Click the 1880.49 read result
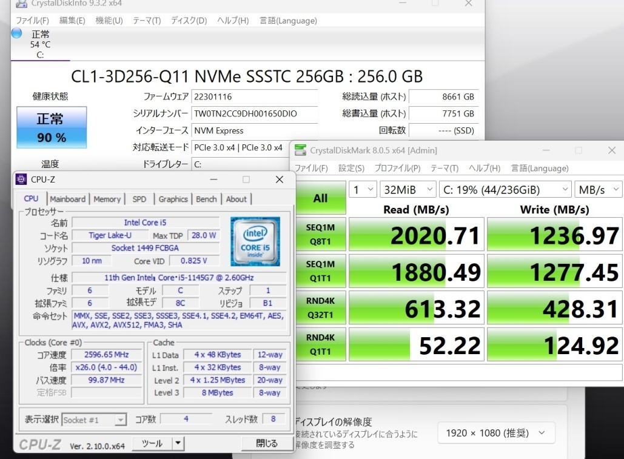 (417, 271)
